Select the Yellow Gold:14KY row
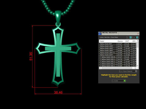This screenshot has width=146, height=109. point(118,48)
